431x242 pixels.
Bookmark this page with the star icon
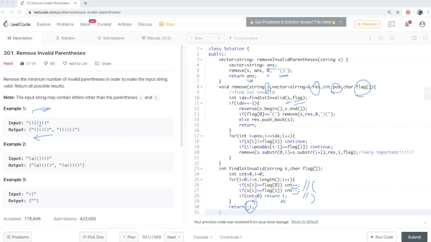pyautogui.click(x=398, y=12)
